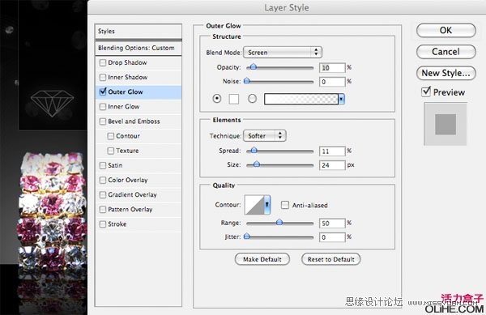
Task: Click the diamond outline in the canvas
Action: 52,103
